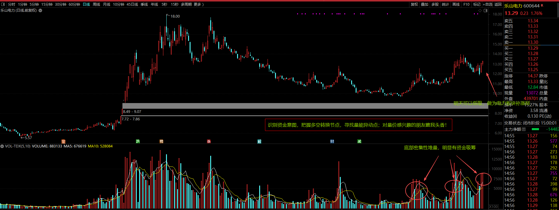This screenshot has width=559, height=210.
Task: Click the 最高 13.33 value
Action: pos(533,82)
